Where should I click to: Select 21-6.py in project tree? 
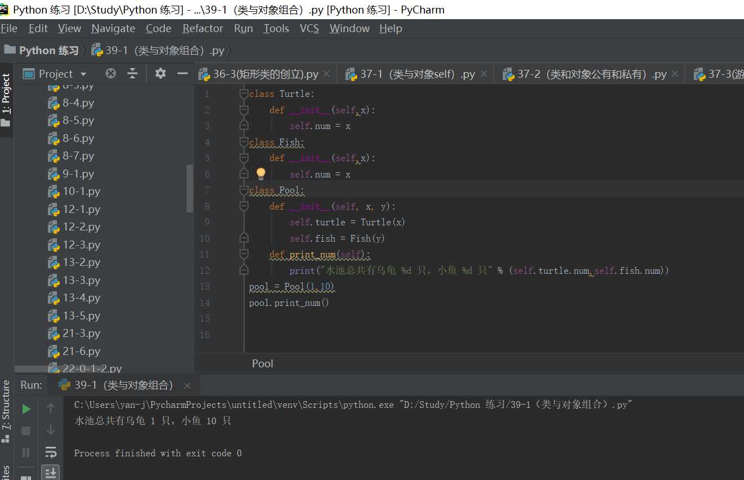(x=74, y=351)
